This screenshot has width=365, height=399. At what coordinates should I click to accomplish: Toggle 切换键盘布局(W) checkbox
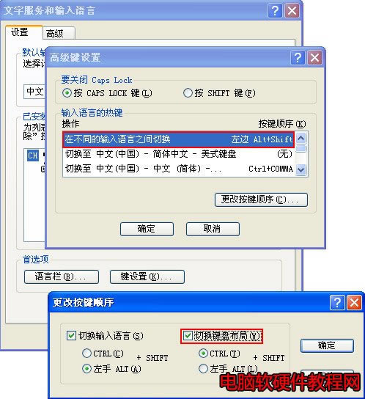[188, 336]
